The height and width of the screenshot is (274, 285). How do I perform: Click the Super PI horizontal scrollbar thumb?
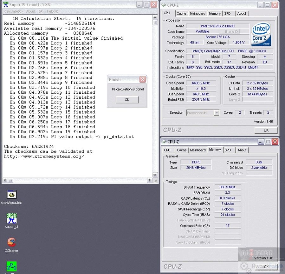pyautogui.click(x=10, y=180)
